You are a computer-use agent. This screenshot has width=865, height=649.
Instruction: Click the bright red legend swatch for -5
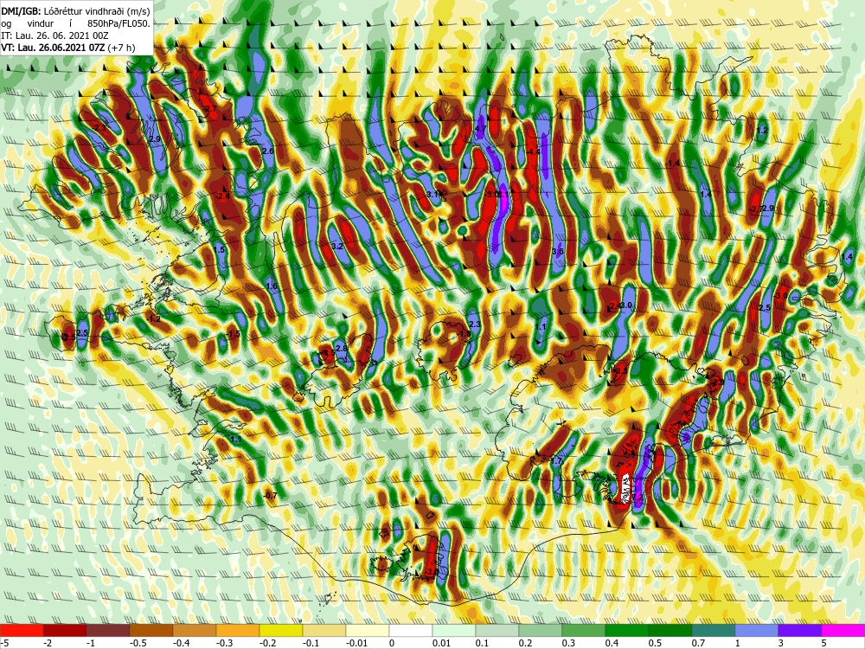22,630
